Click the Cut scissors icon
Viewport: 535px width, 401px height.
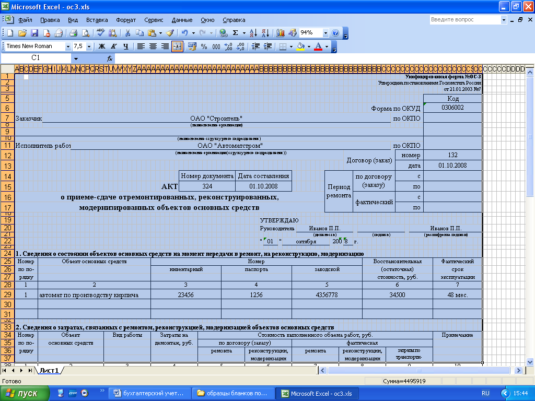(x=127, y=33)
